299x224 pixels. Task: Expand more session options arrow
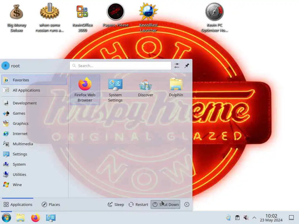click(187, 204)
